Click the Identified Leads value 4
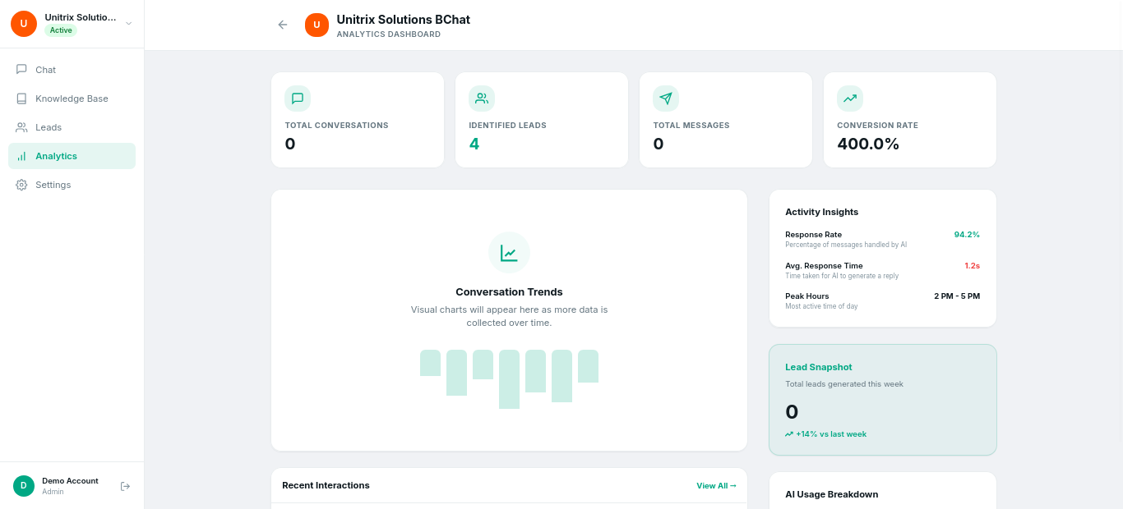The width and height of the screenshot is (1123, 509). (474, 144)
